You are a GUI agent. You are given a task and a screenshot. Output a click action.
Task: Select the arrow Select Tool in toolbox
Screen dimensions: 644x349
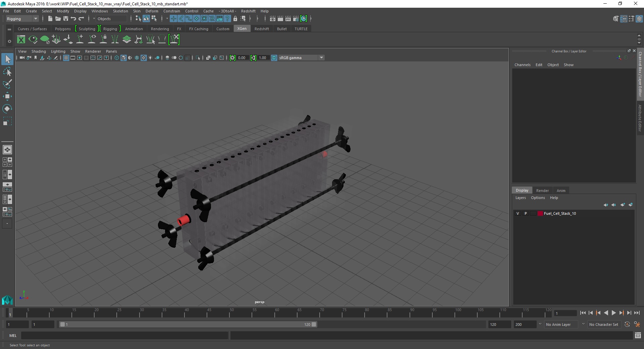[x=7, y=59]
